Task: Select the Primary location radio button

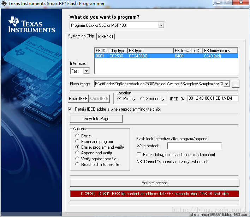Action: point(119,99)
